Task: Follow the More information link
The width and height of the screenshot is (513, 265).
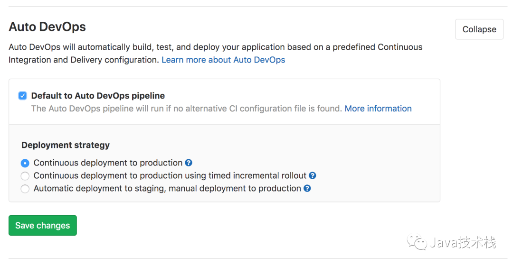Action: pos(378,109)
